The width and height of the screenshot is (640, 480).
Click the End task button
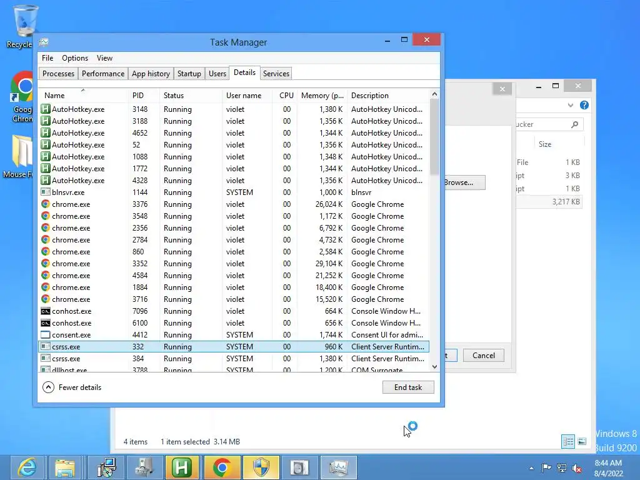[408, 387]
